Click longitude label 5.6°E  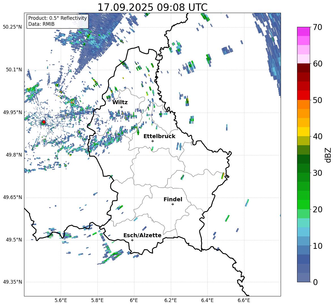pyautogui.click(x=61, y=300)
